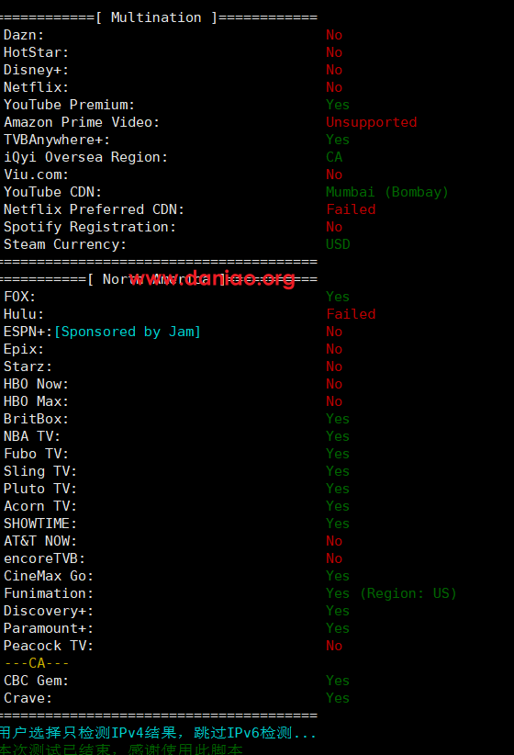Select the Peacock TV No result
Viewport: 514px width, 755px height.
[x=334, y=646]
